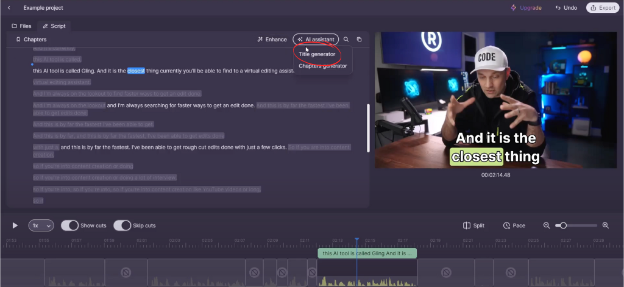This screenshot has width=624, height=287.
Task: Click the text 'with just a few clicks.'
Action: pyautogui.click(x=260, y=147)
